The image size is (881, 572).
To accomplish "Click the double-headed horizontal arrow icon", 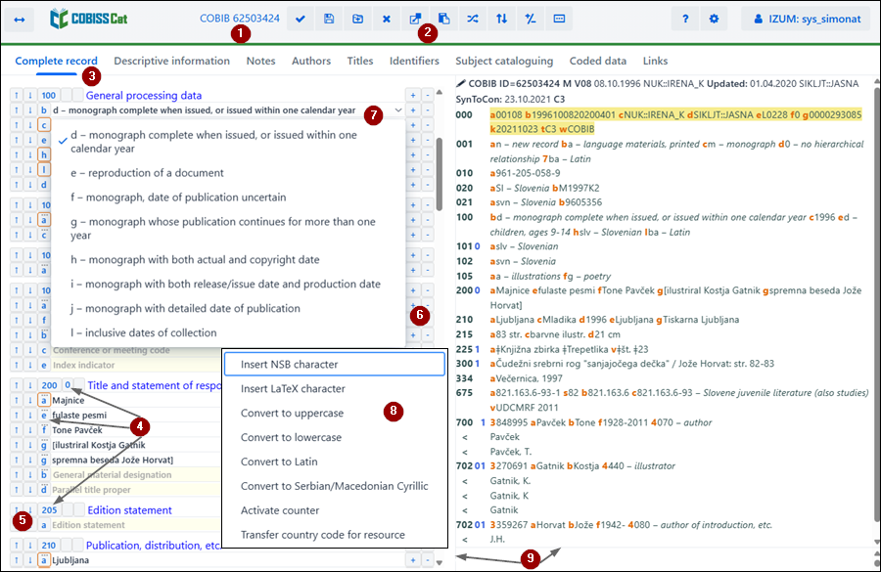I will (x=20, y=20).
